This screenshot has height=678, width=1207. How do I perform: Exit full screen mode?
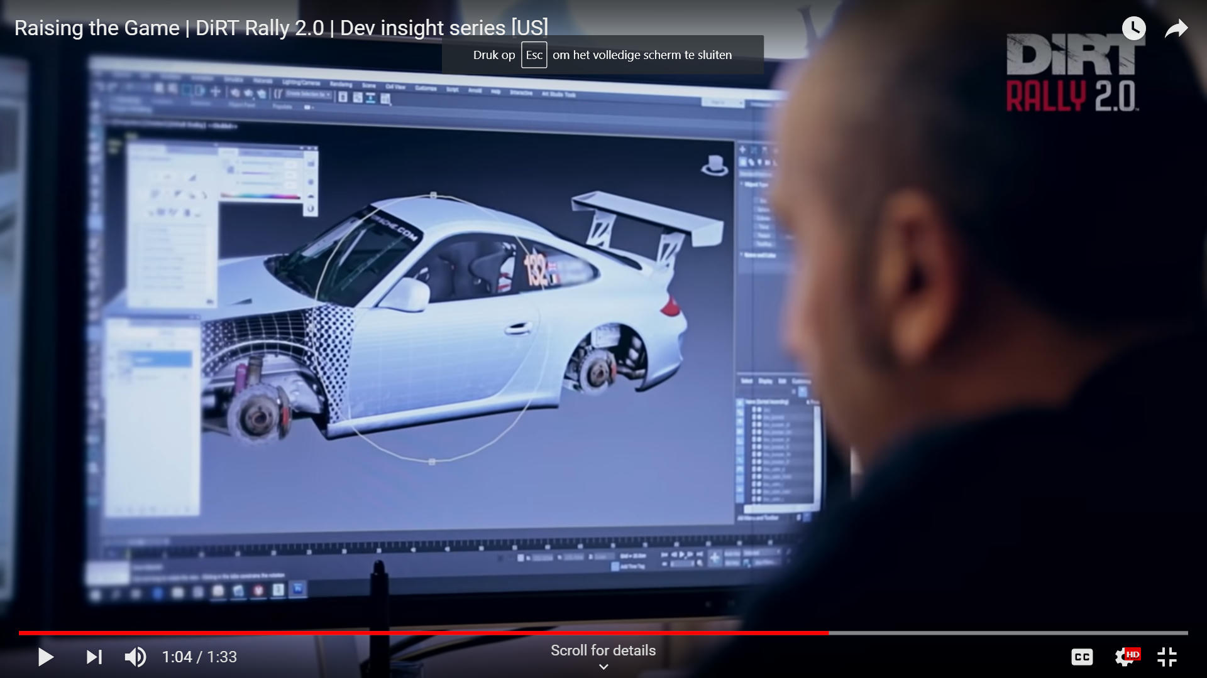point(1167,657)
